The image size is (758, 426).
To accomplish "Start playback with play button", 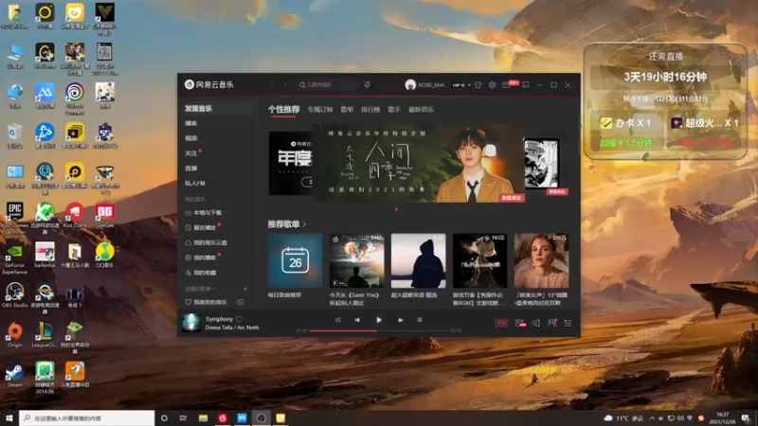I will [379, 320].
